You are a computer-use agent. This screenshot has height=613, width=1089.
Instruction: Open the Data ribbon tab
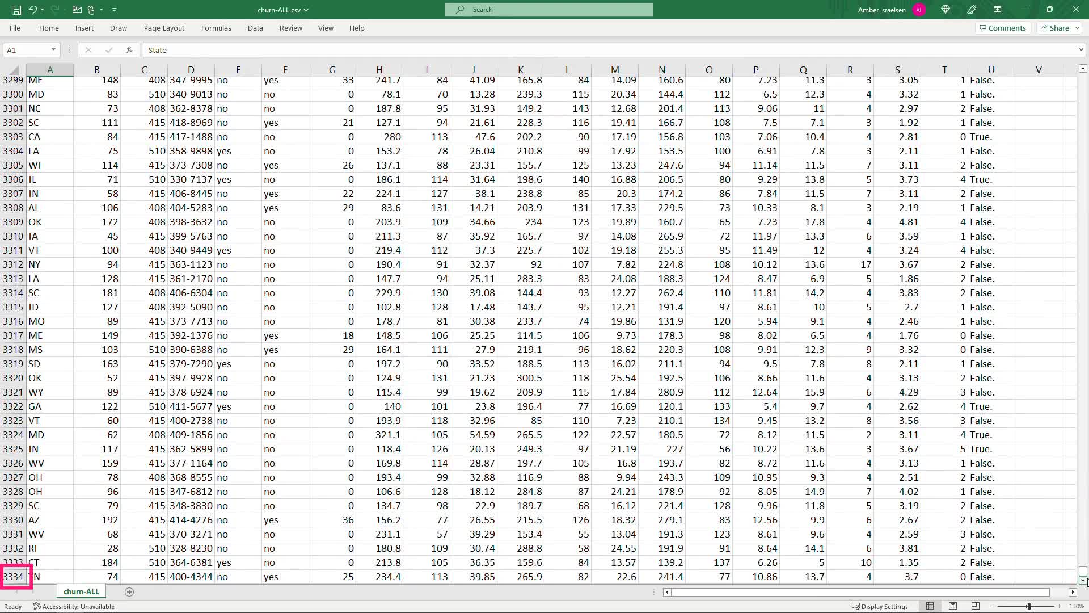pos(255,28)
